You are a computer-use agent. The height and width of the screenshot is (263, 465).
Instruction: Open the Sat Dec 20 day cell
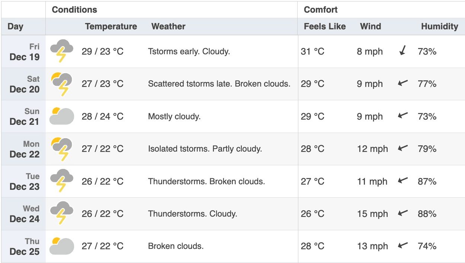[x=23, y=84]
